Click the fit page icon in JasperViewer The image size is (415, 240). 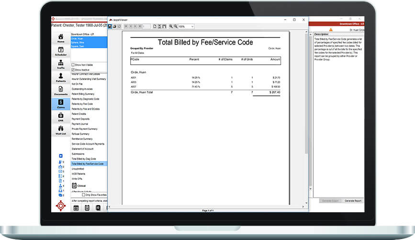click(x=159, y=26)
